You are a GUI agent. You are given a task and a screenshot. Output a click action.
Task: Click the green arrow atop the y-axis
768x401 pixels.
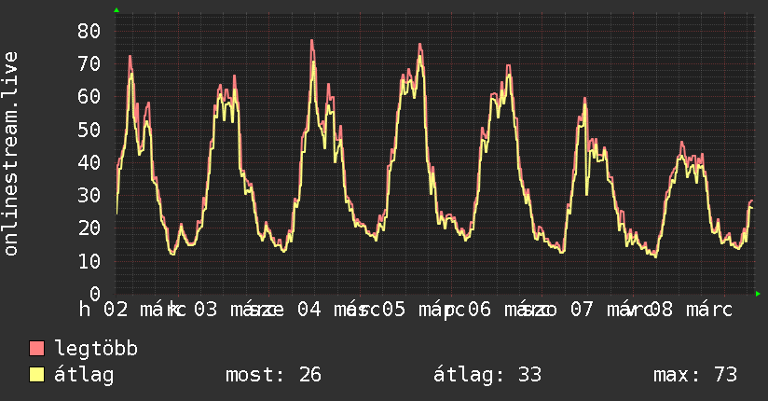coord(117,10)
